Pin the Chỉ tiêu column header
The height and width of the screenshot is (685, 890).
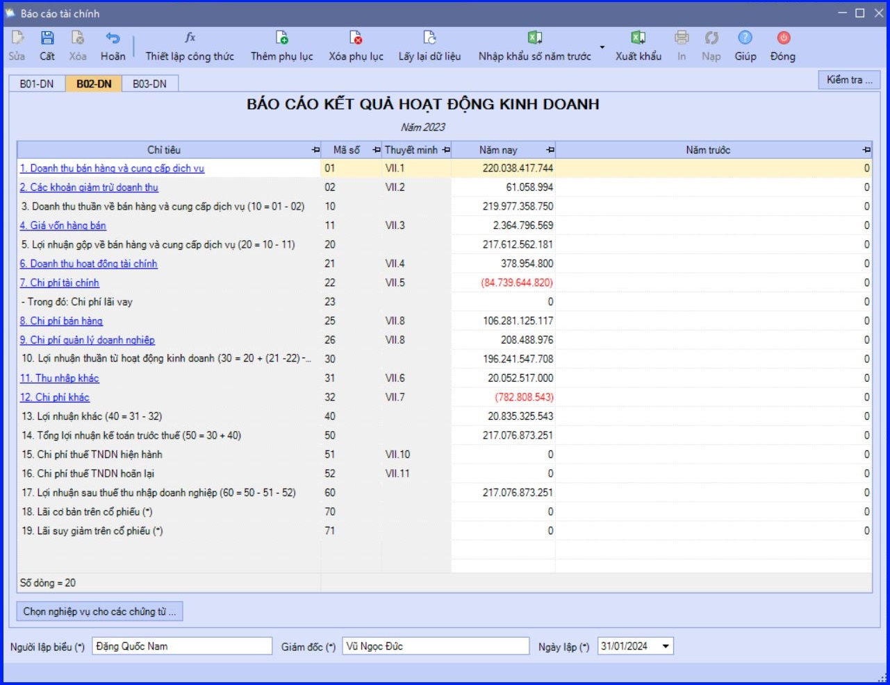tap(316, 150)
